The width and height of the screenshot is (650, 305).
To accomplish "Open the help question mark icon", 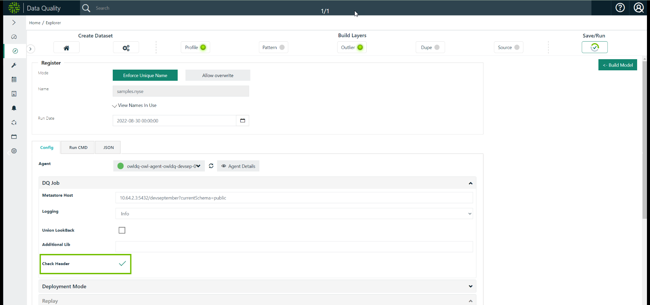I will point(620,8).
